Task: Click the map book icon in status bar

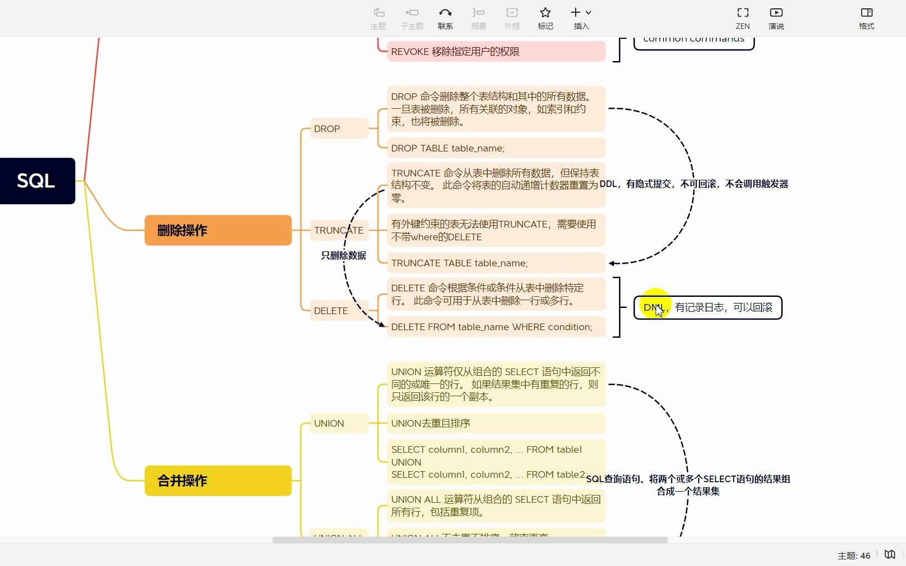Action: click(x=890, y=554)
